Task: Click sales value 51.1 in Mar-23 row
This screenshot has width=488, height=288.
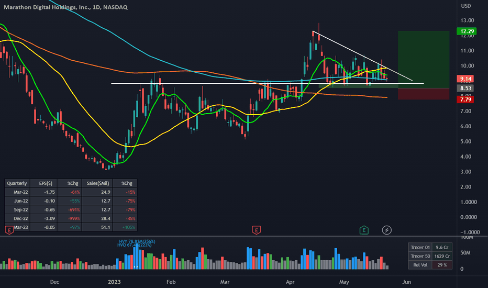Action: point(105,227)
